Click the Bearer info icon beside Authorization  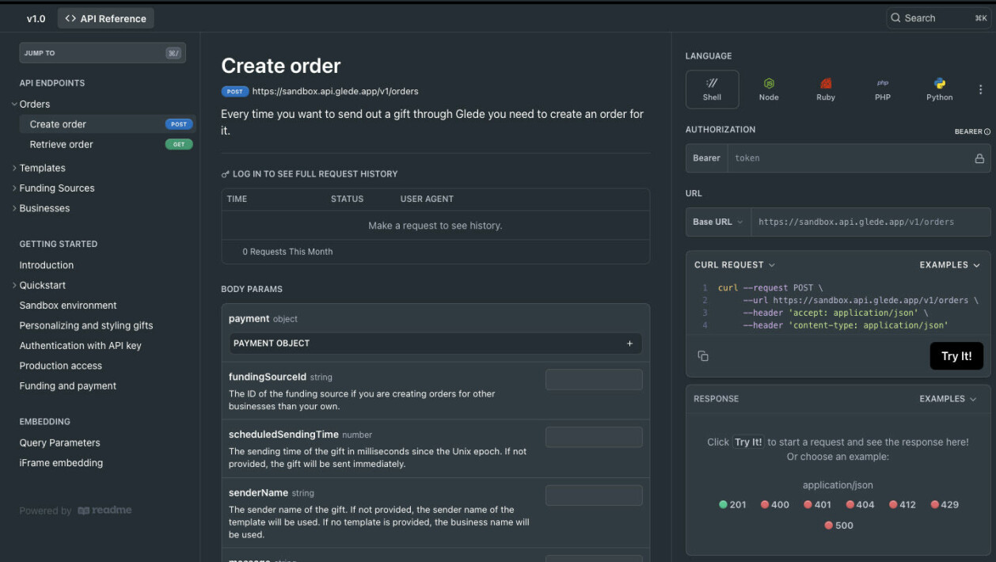pos(987,131)
